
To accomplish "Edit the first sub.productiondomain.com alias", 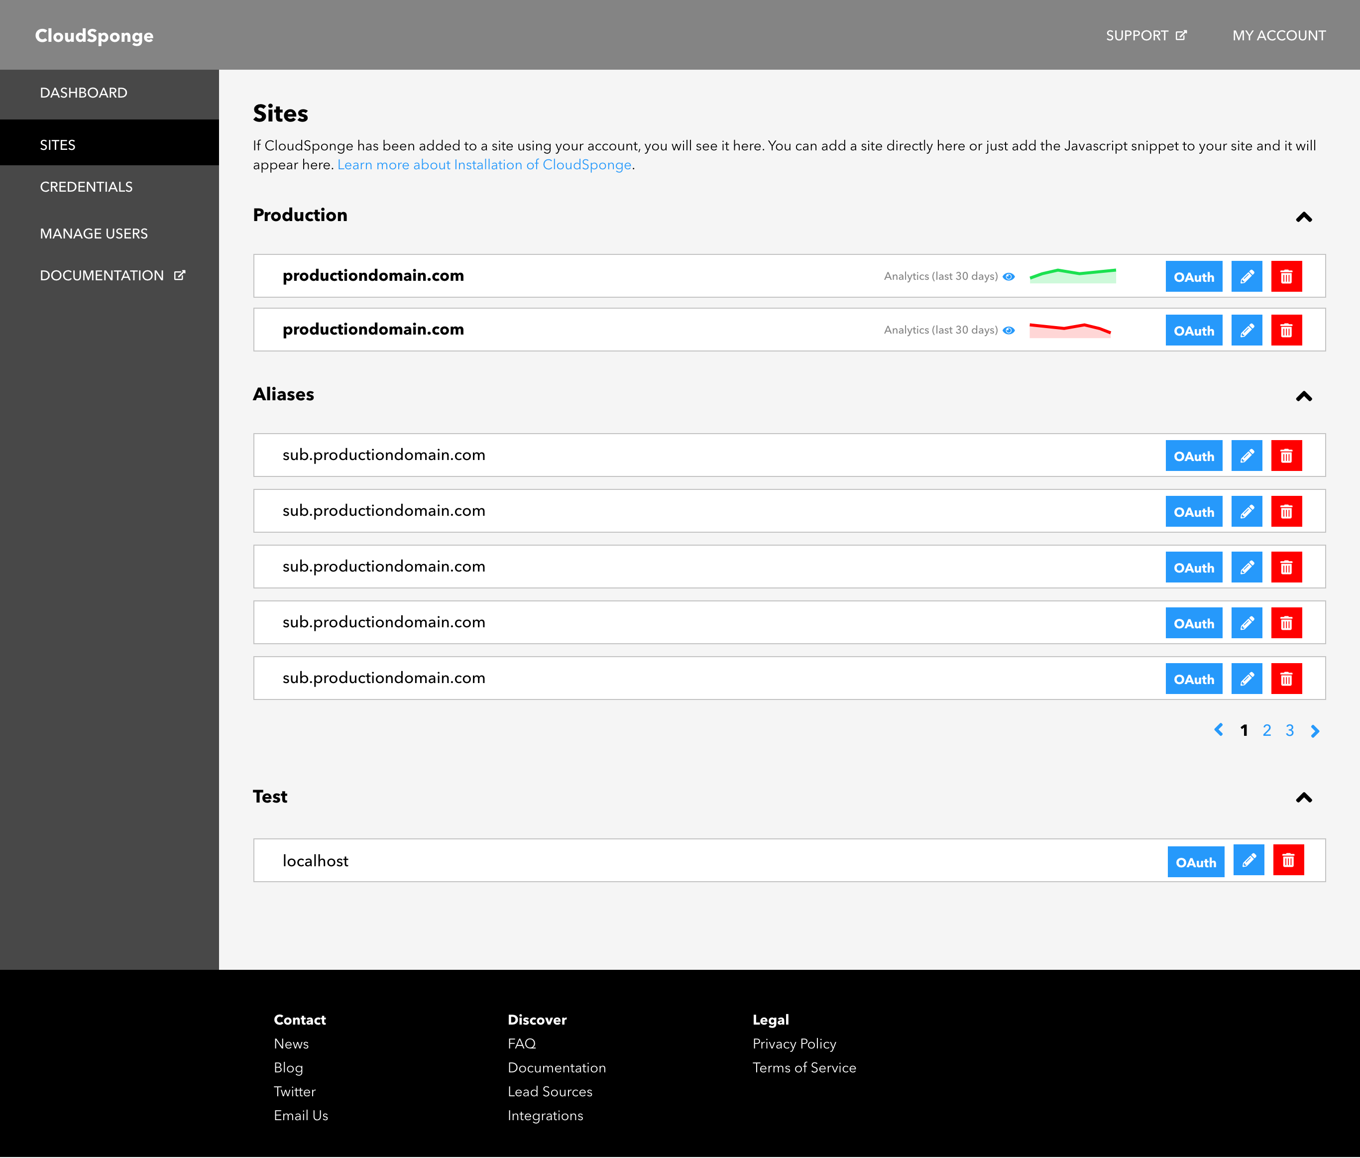I will click(1247, 456).
